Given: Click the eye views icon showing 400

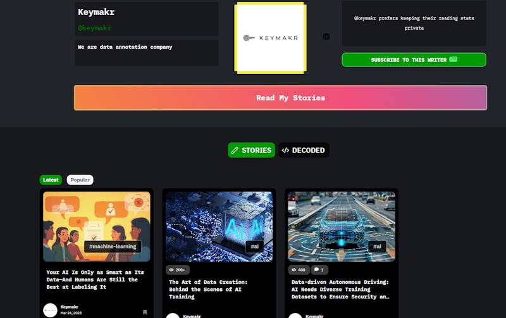Looking at the screenshot, I should [x=294, y=269].
